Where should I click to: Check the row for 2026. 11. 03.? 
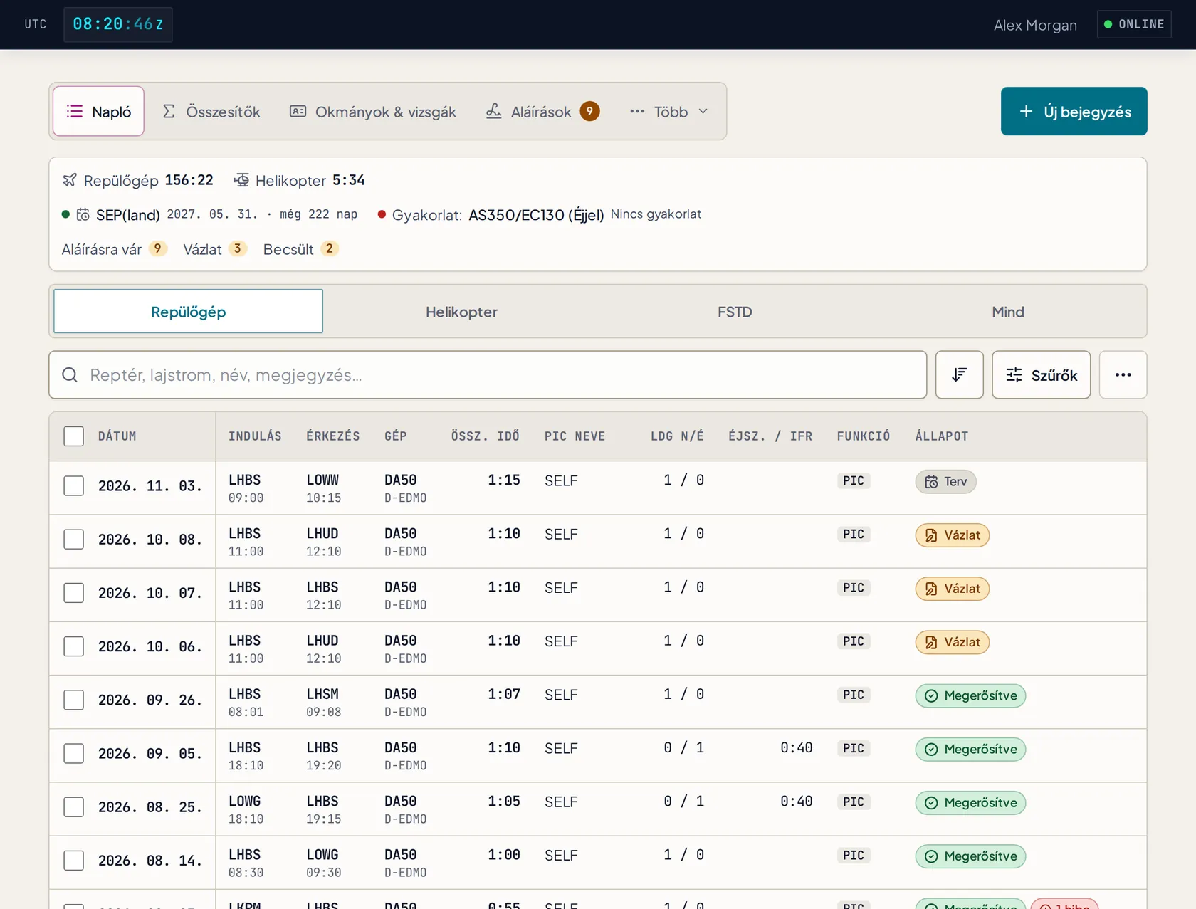click(74, 486)
